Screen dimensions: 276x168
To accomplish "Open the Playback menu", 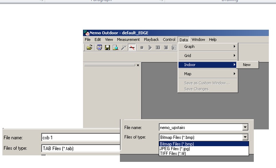I will 151,40.
